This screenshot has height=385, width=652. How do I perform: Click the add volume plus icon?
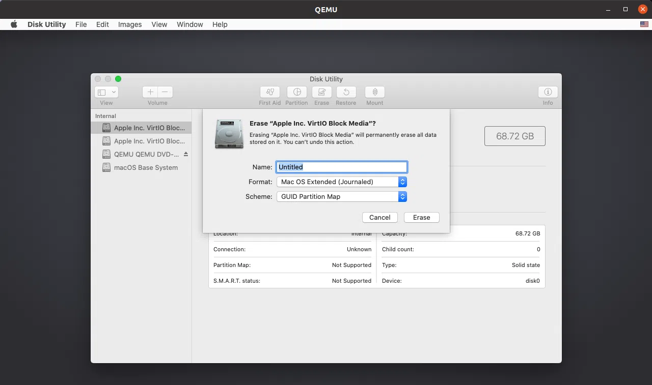coord(150,92)
